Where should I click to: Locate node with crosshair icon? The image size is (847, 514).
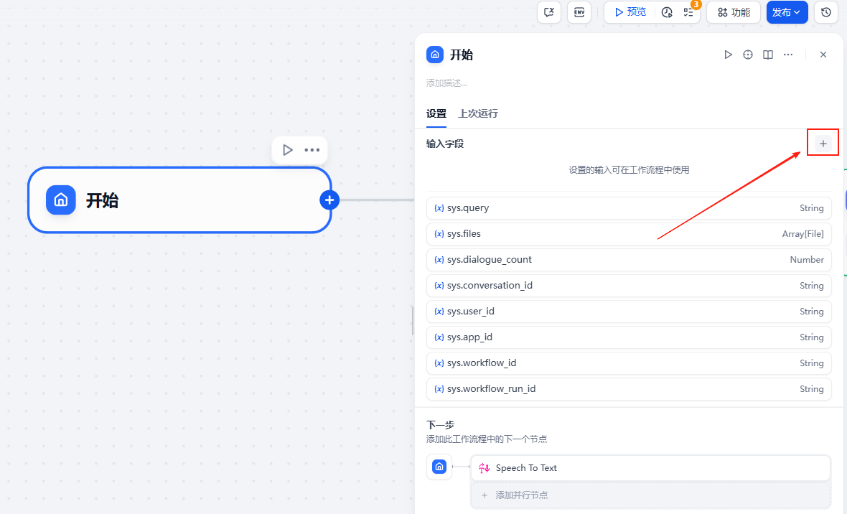click(748, 55)
